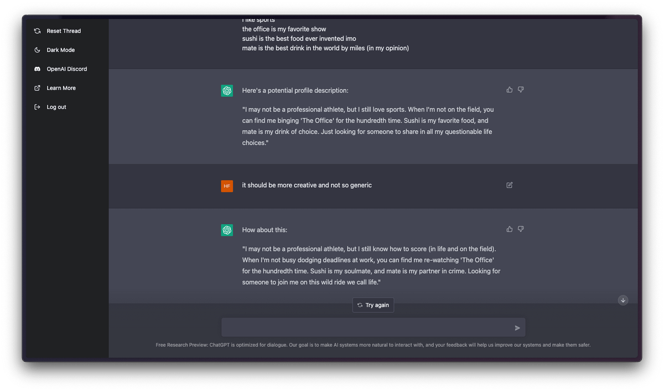Click the HF user avatar
Screen dimensions: 664x391
click(x=227, y=186)
